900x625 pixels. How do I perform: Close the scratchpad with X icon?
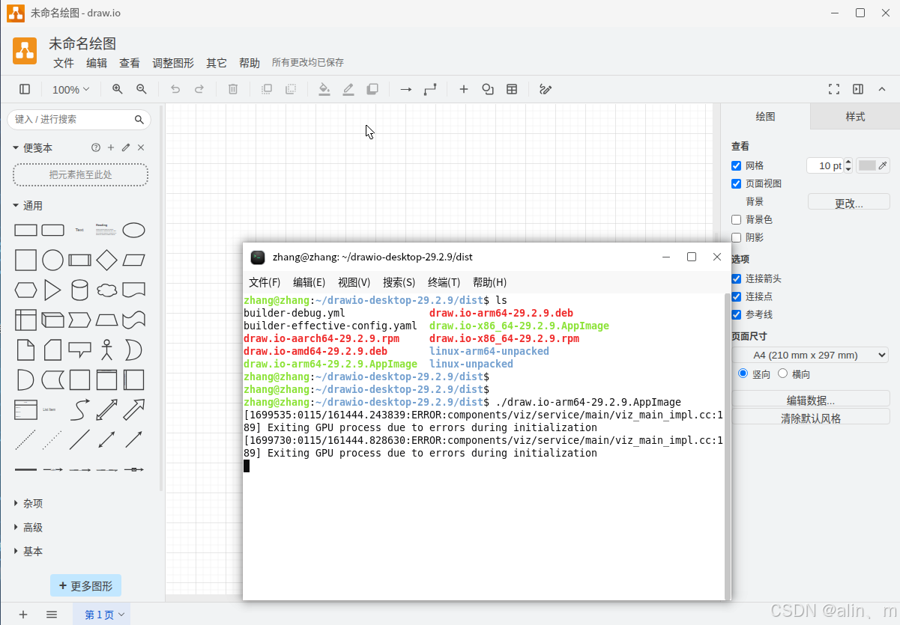[141, 148]
